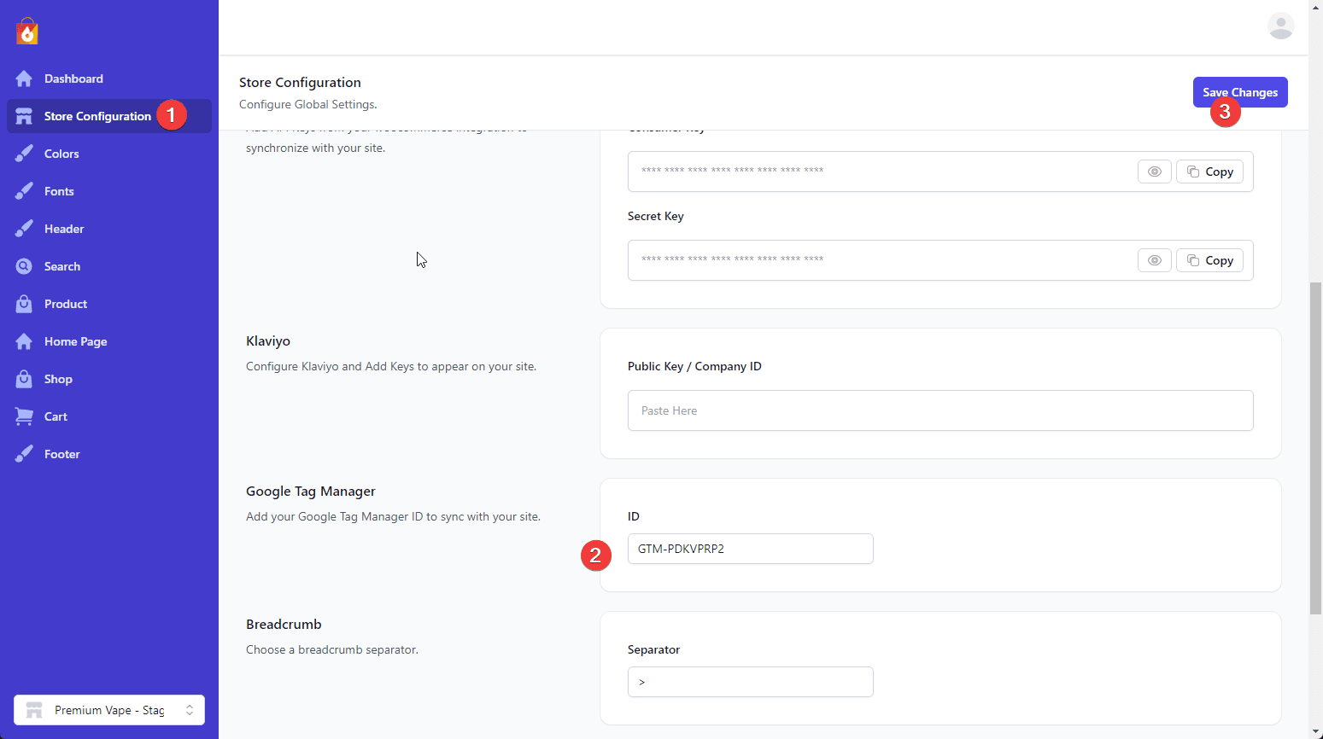Click the Google Tag Manager ID field
The height and width of the screenshot is (739, 1323).
coord(750,549)
